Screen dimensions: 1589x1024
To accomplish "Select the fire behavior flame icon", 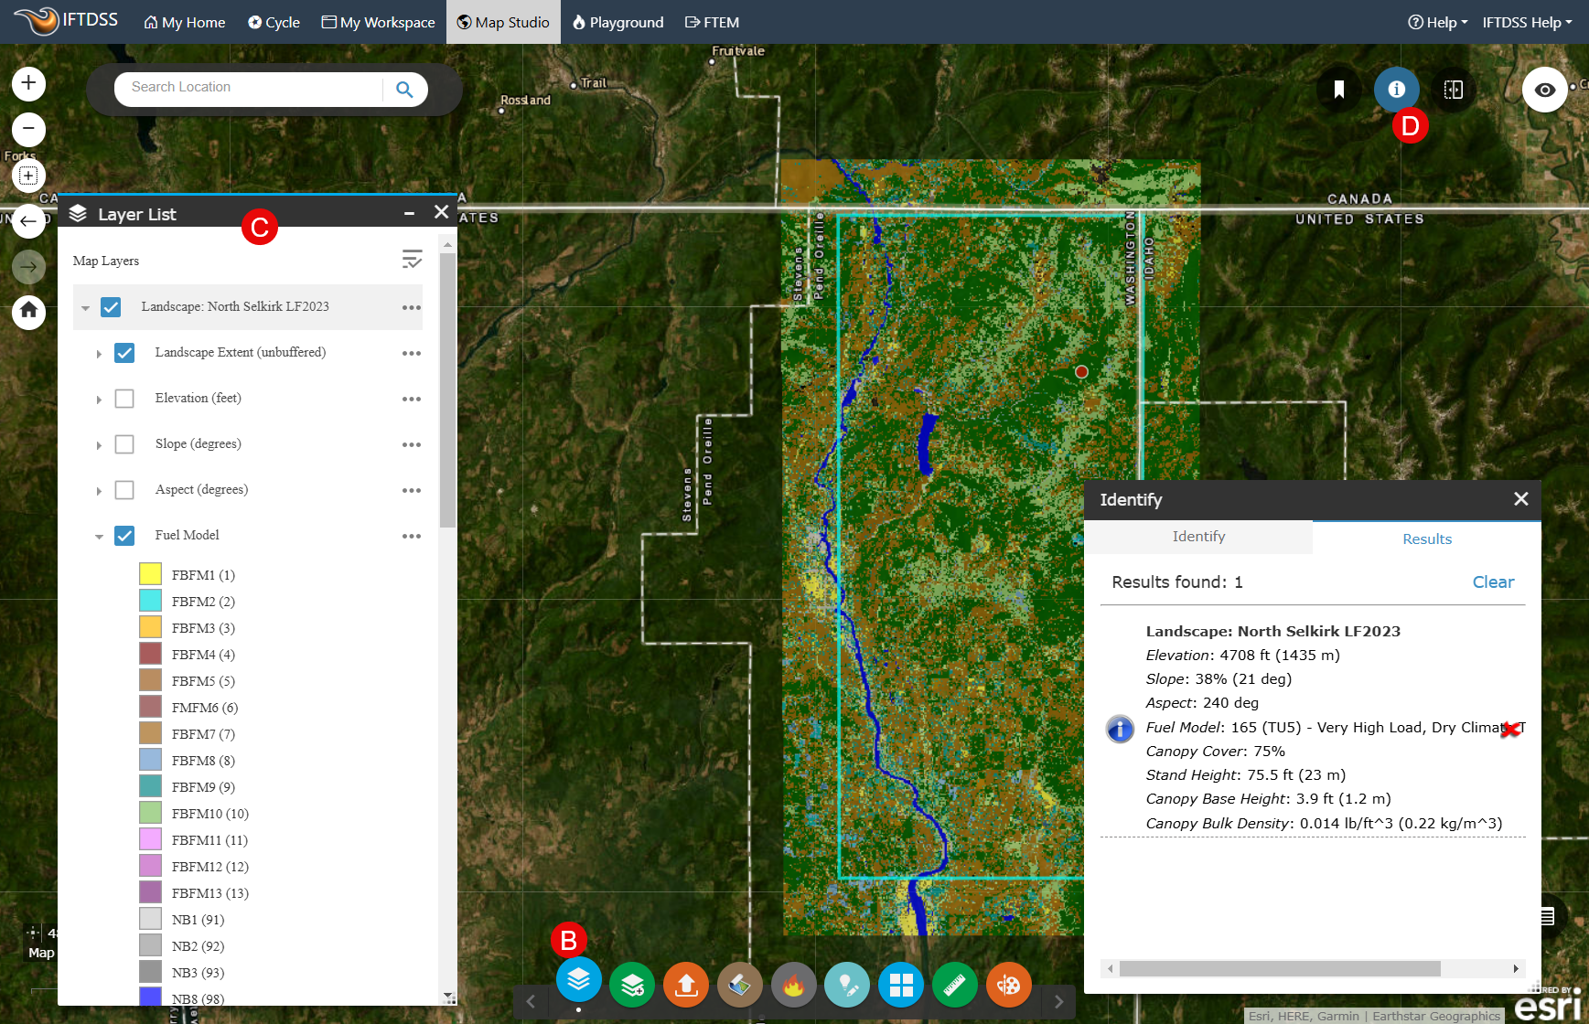I will (794, 985).
